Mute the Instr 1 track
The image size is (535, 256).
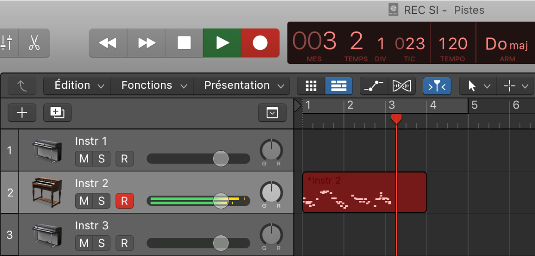pyautogui.click(x=84, y=159)
